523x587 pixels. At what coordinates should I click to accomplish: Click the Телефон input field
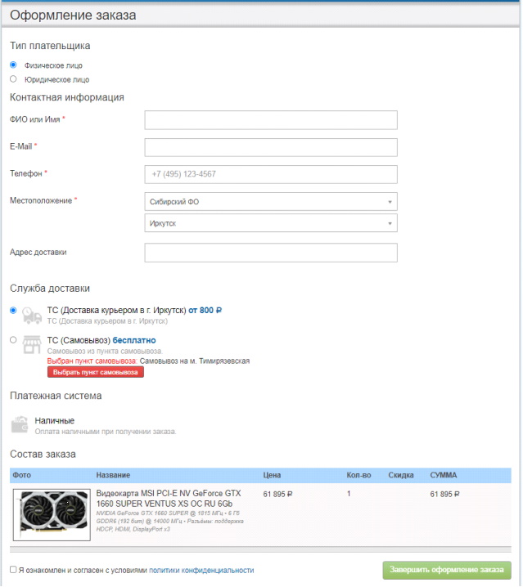click(270, 174)
